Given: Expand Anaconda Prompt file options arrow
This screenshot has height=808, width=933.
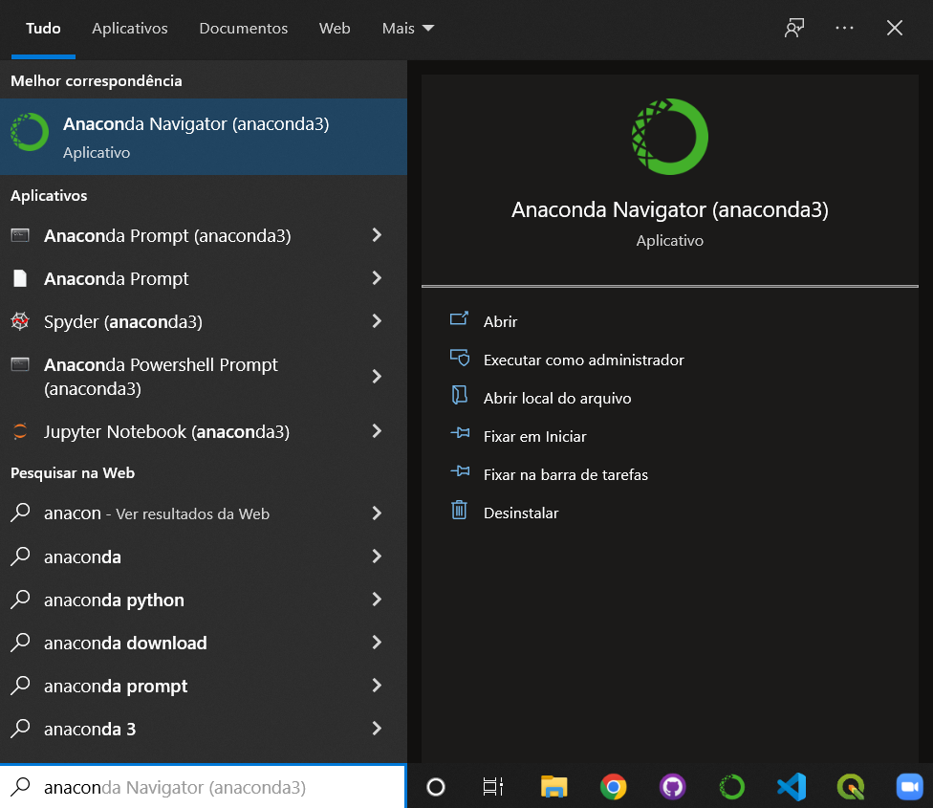Looking at the screenshot, I should pyautogui.click(x=377, y=278).
